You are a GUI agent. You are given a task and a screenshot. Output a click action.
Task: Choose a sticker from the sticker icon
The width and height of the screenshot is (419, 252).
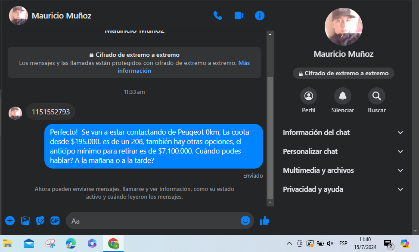coord(40,221)
